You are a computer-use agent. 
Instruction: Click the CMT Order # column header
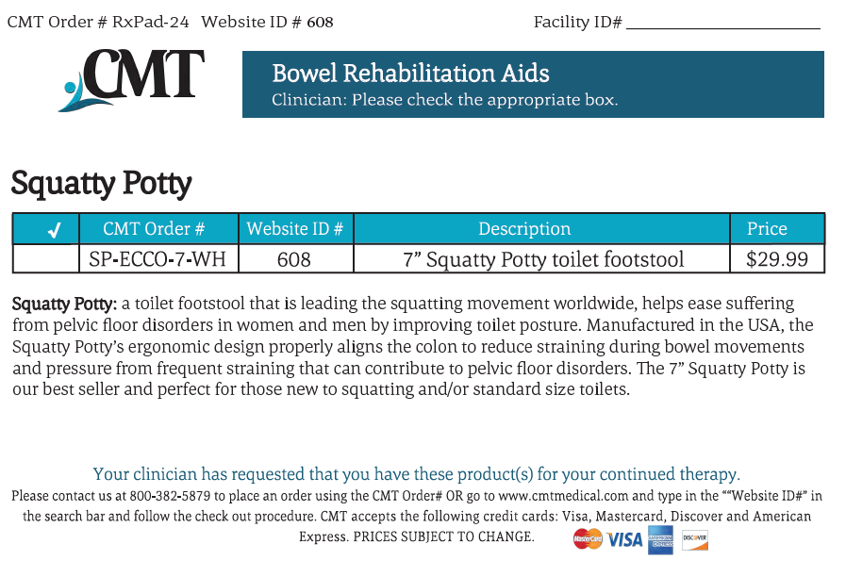click(x=154, y=229)
